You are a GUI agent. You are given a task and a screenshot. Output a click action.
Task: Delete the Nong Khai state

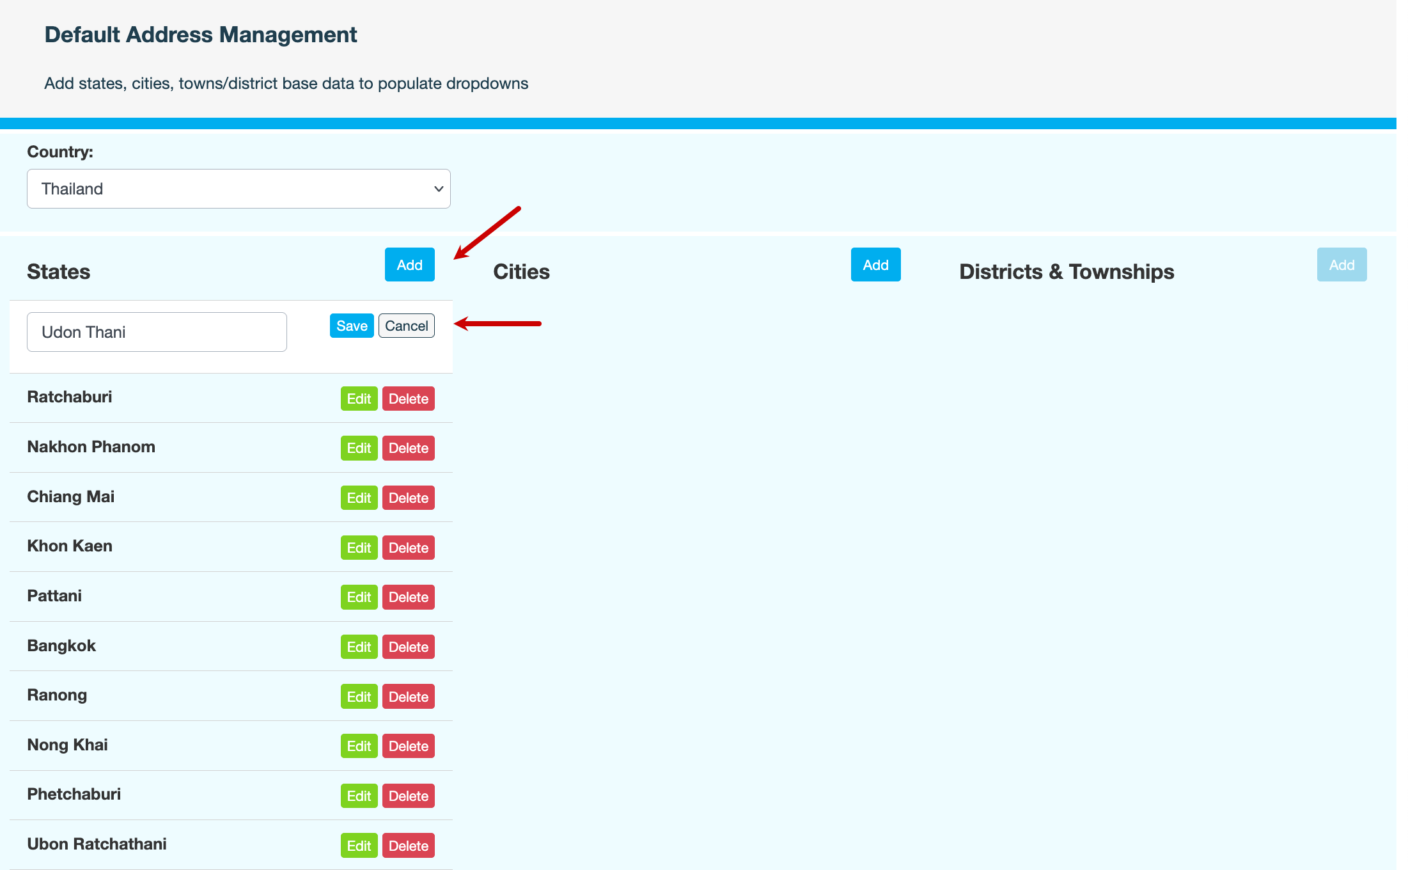408,746
